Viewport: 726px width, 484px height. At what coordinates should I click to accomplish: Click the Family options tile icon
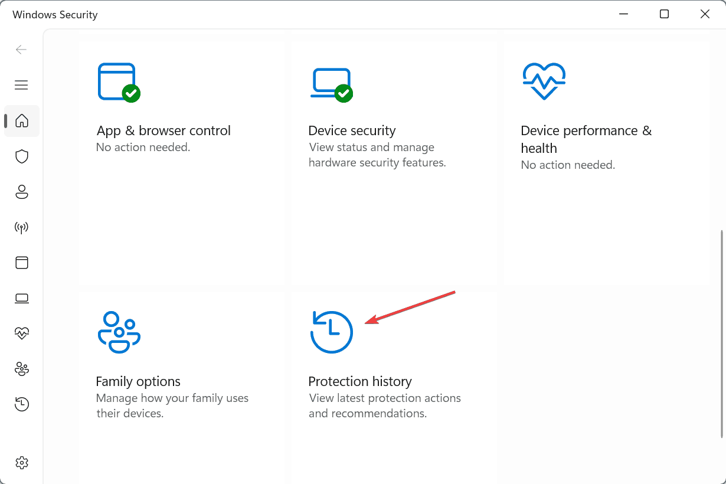(119, 332)
